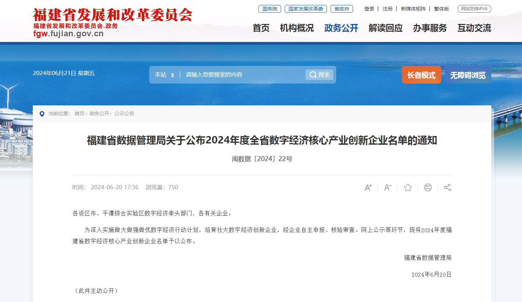Enable 长者模式 senior mode

tap(421, 75)
